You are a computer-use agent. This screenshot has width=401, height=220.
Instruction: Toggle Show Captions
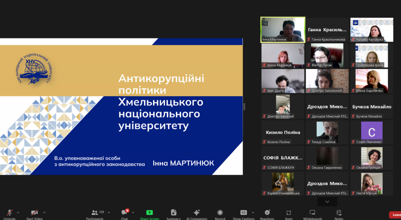click(x=243, y=213)
